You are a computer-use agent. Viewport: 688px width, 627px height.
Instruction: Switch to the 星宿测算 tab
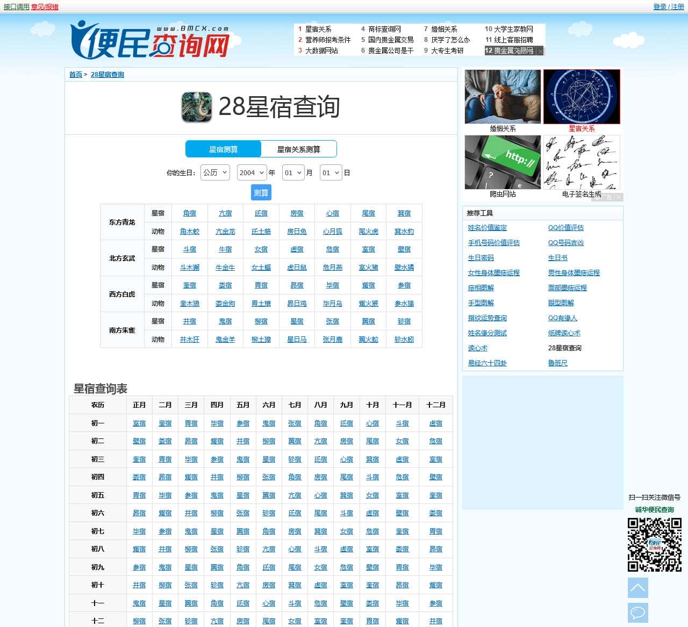[223, 149]
